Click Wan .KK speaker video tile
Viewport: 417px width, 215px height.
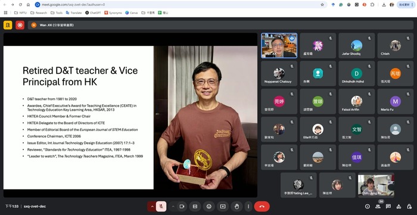coord(279,45)
